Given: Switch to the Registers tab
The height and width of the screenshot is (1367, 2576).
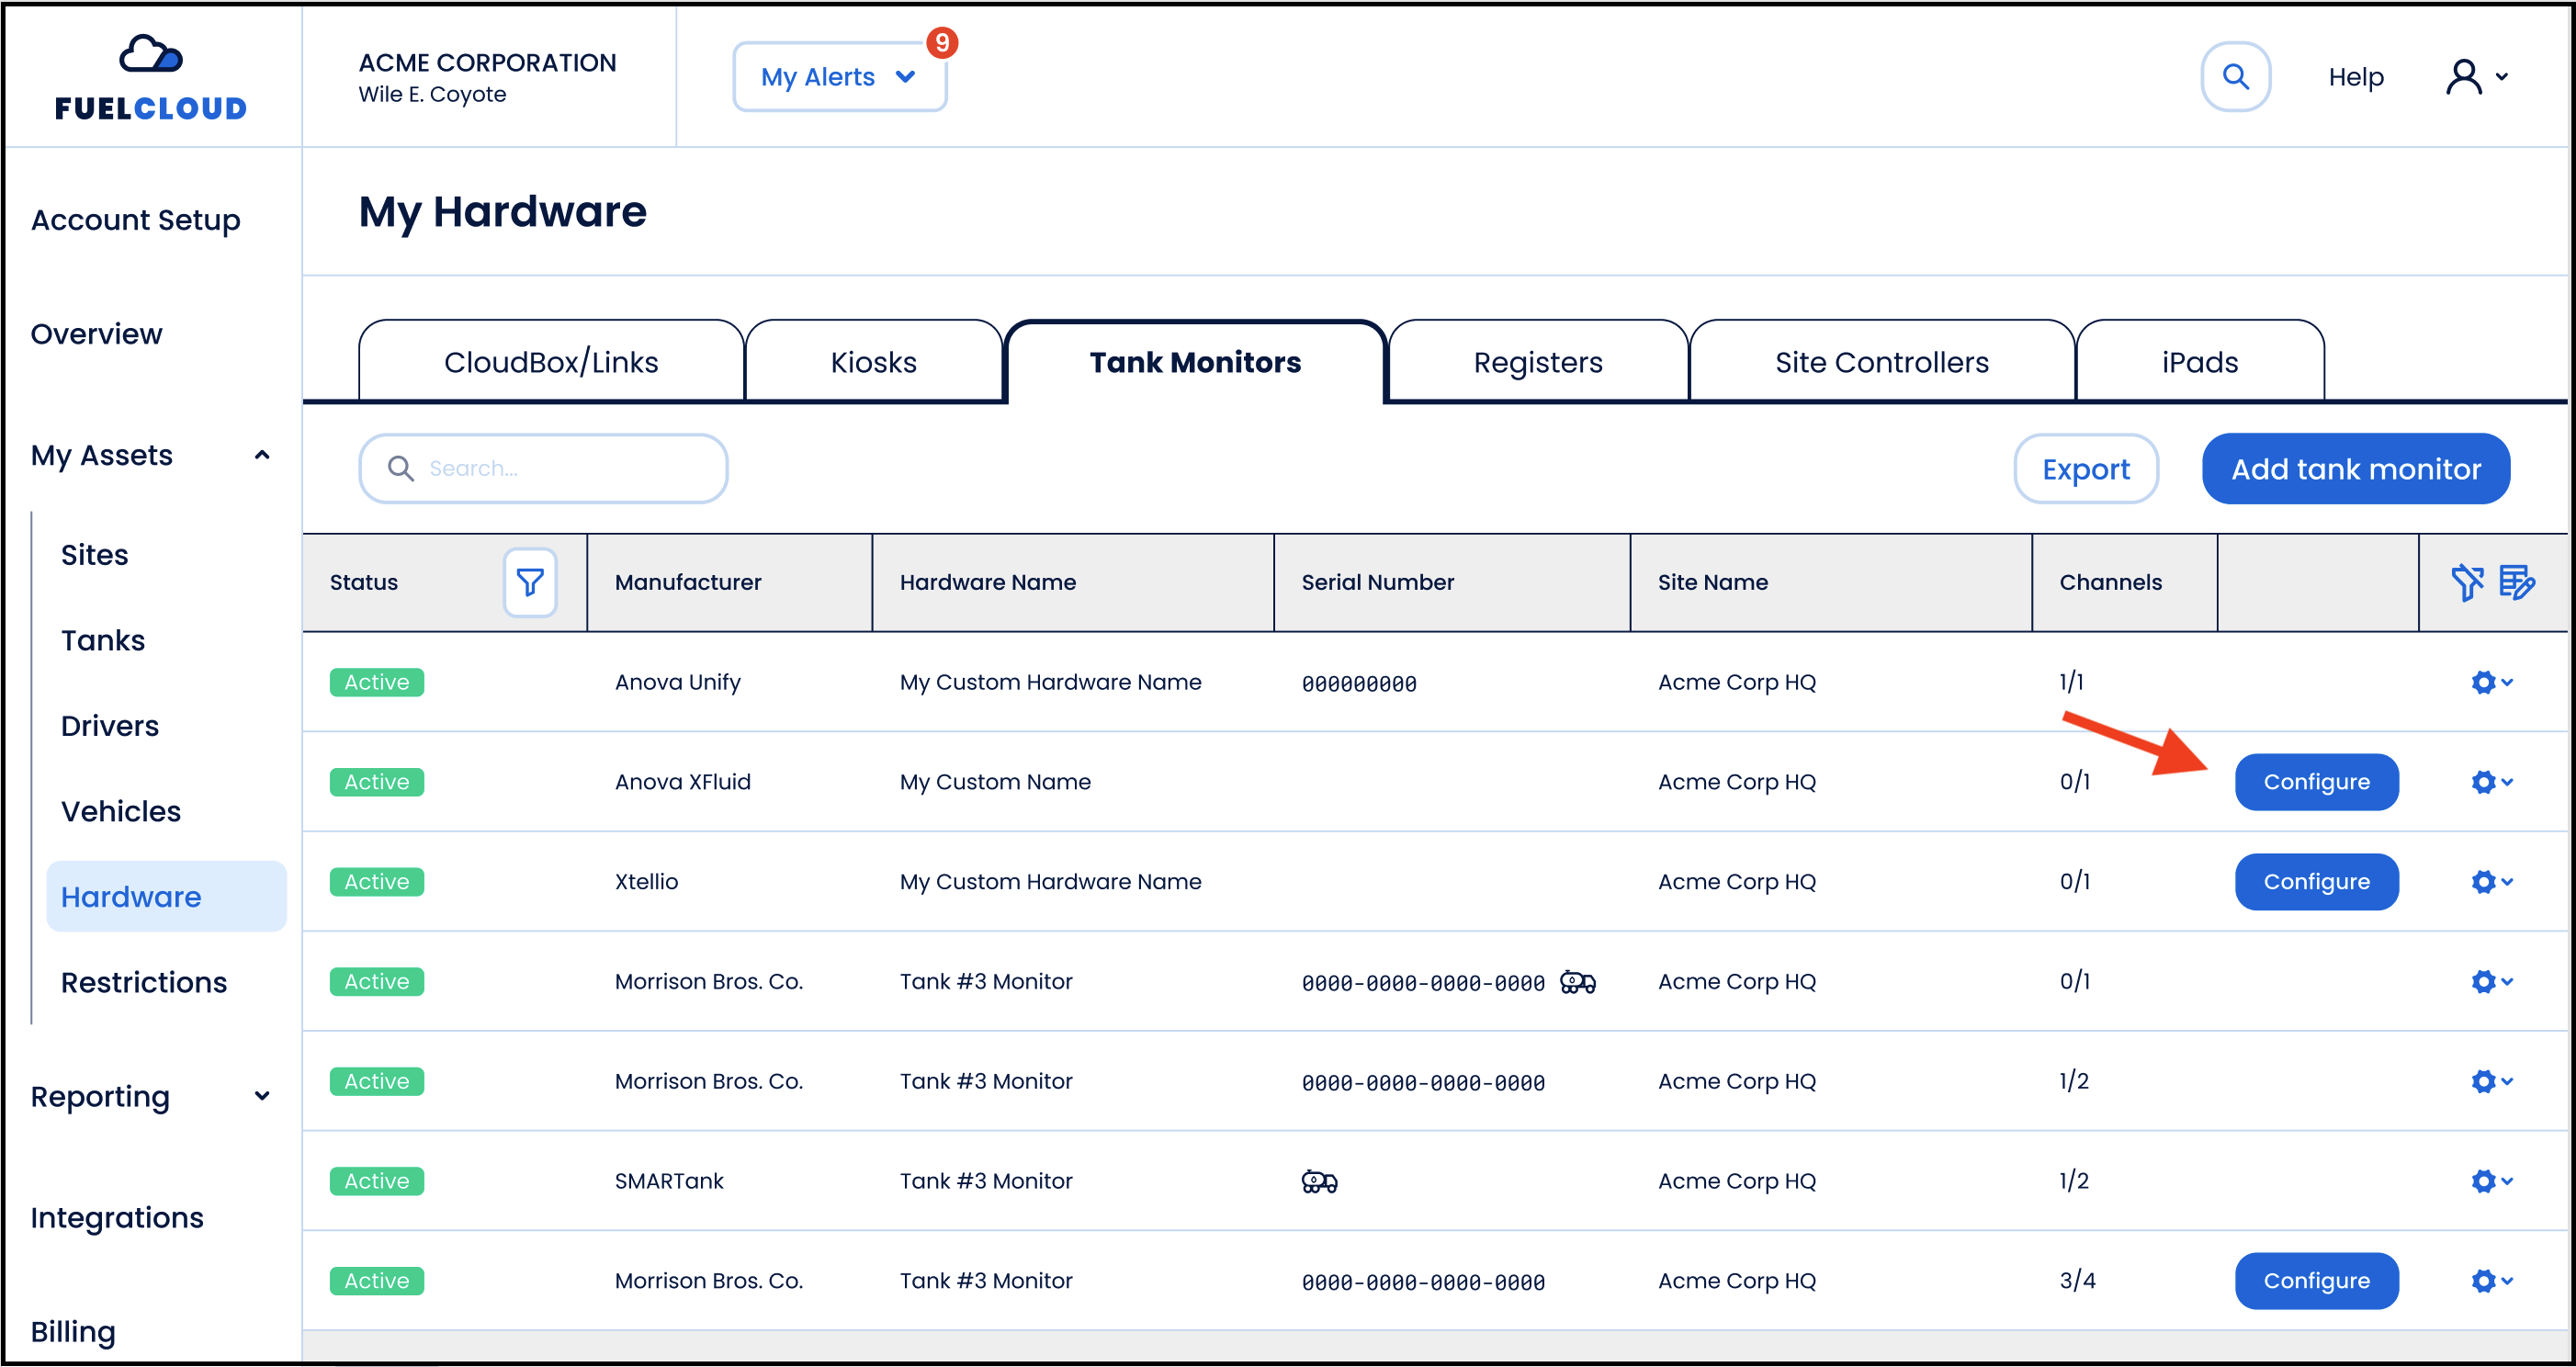Looking at the screenshot, I should [x=1538, y=362].
